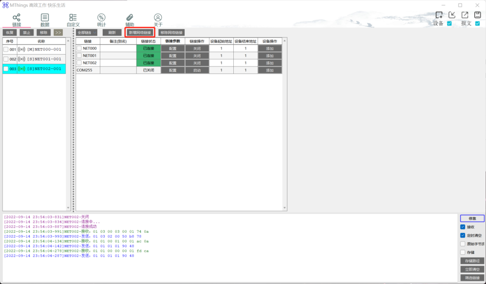Uncheck the 报文 message panel checkbox
Viewport: 486px width, 284px height.
click(477, 23)
